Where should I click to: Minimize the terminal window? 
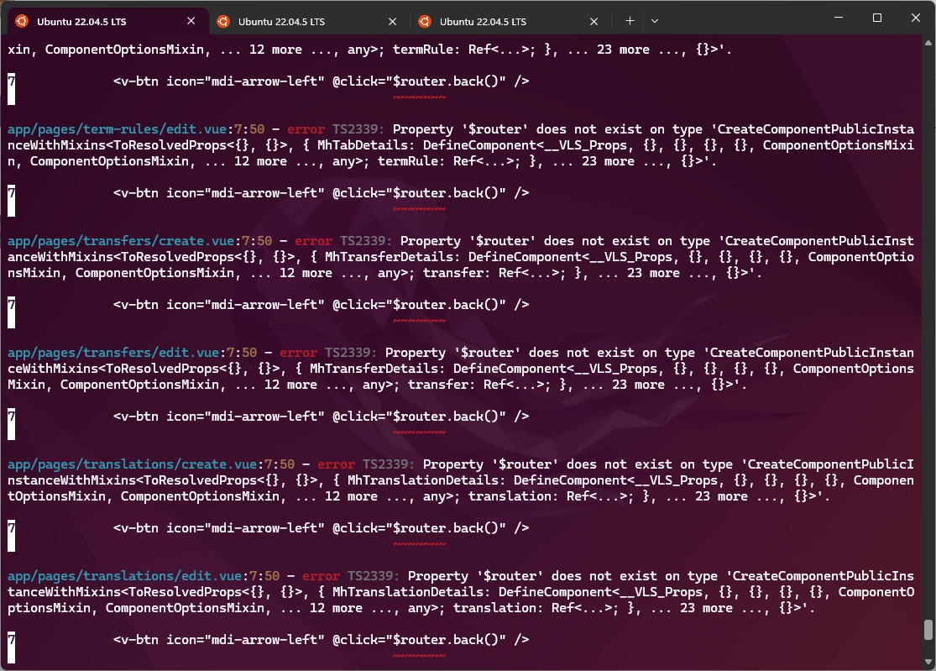(x=839, y=18)
